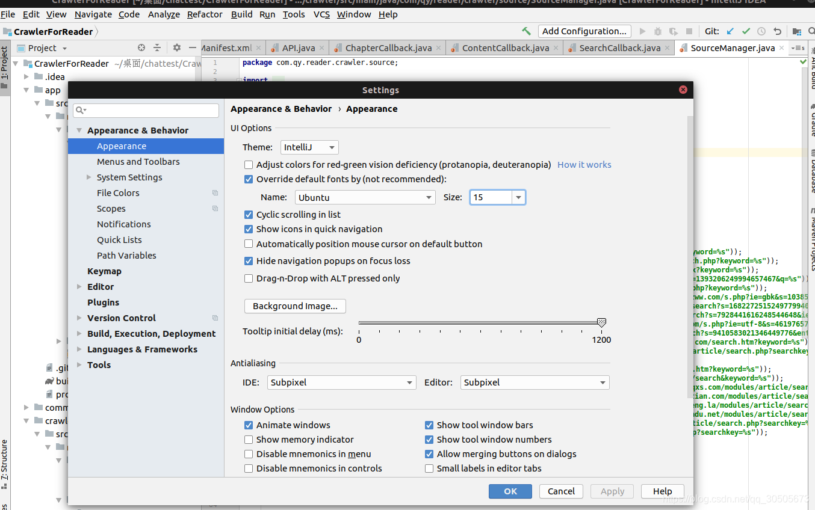Viewport: 815px width, 510px height.
Task: Enable Show memory indicator
Action: pos(249,440)
